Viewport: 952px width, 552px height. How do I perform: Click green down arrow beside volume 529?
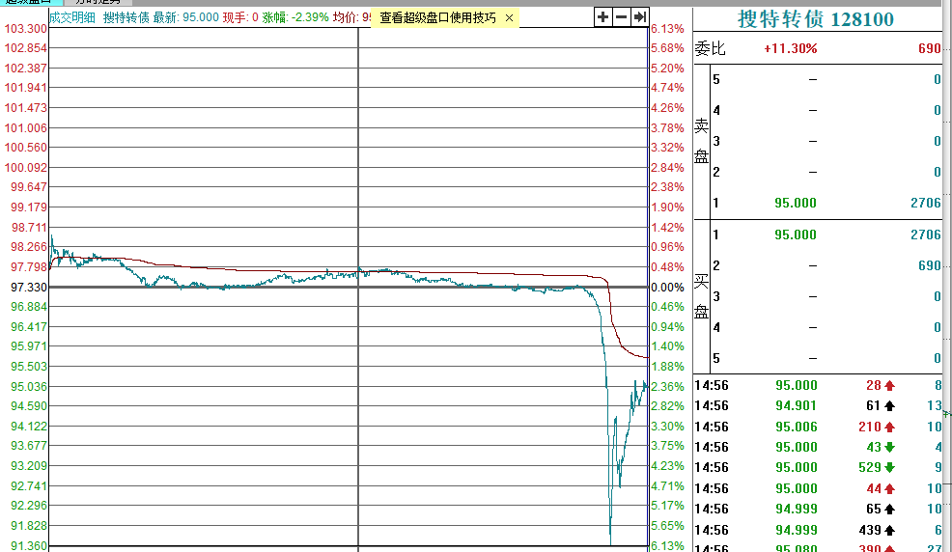[x=889, y=468]
